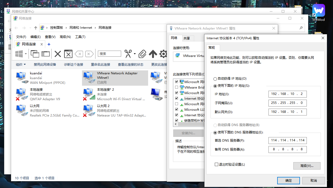This screenshot has height=188, width=333.
Task: Open the 查看(V) menu
Action: (x=50, y=37)
